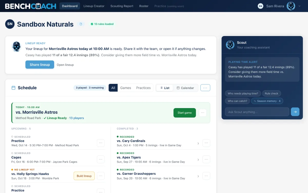
Task: Select 'Rule check' suggestion chip
Action: point(272,93)
